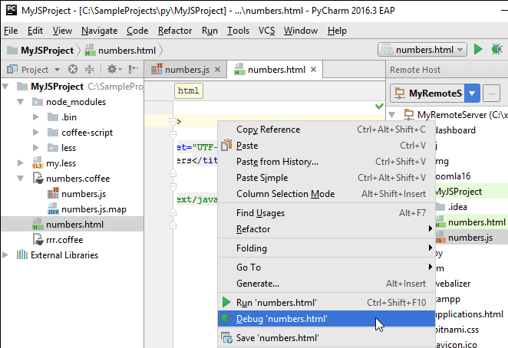This screenshot has height=348, width=508.
Task: Click the ellipsis button beside remote server combo
Action: (492, 94)
